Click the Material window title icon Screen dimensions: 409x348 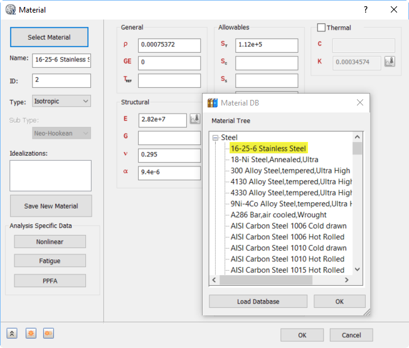click(x=11, y=10)
